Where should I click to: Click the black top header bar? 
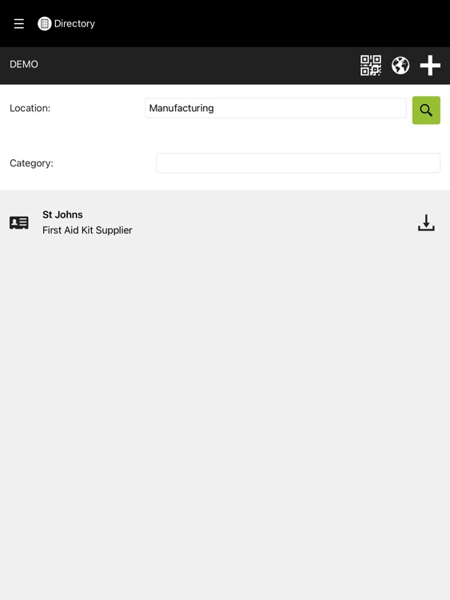(268, 24)
